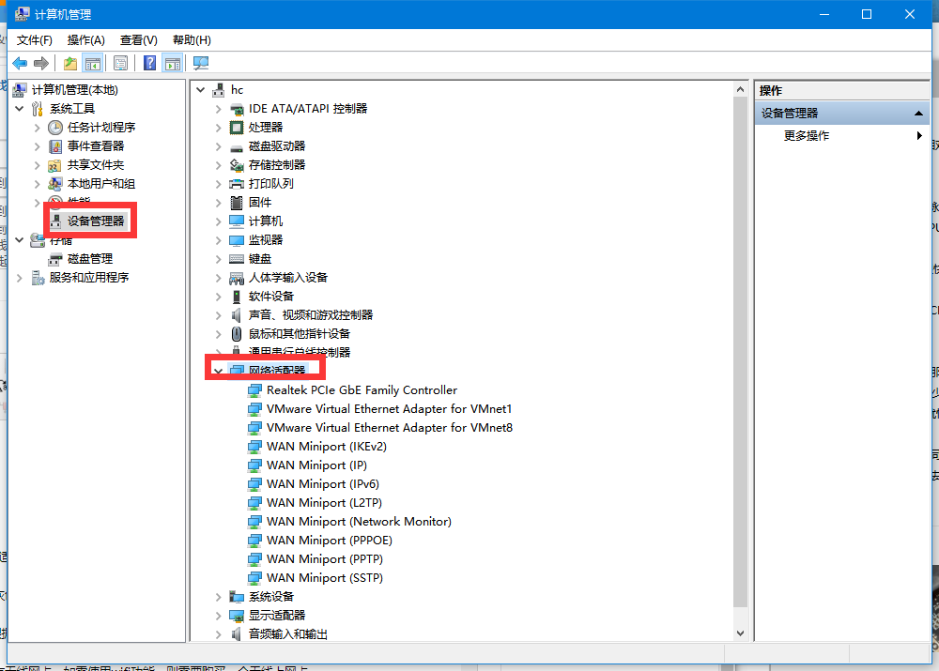The width and height of the screenshot is (939, 671).
Task: Click the device list scrollbar down arrow
Action: [739, 633]
